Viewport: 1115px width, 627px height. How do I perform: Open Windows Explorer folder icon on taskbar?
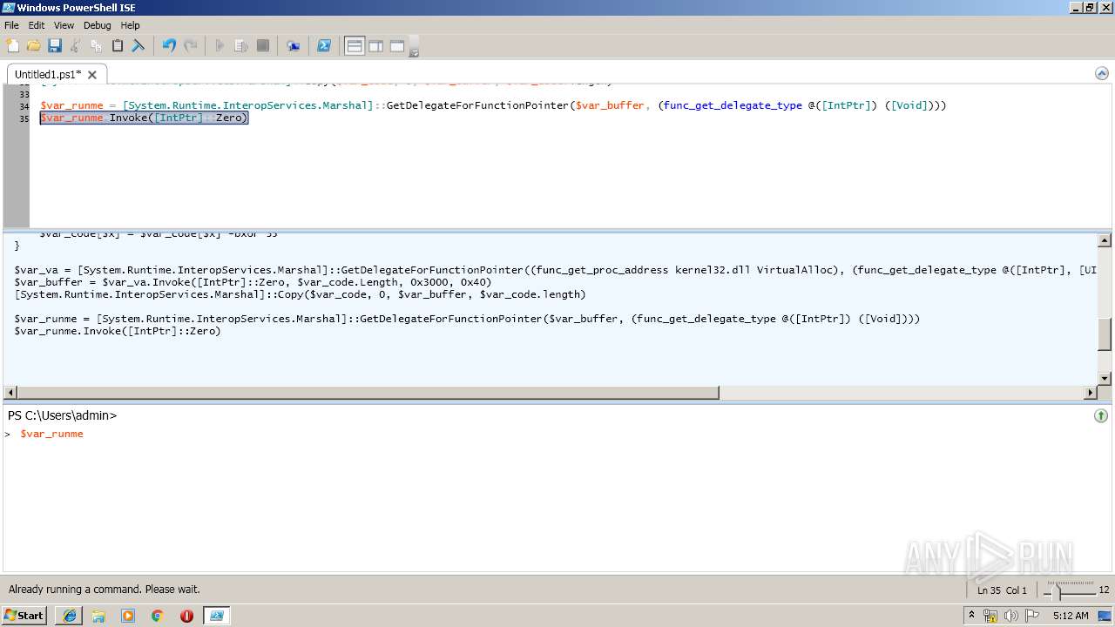pos(98,616)
